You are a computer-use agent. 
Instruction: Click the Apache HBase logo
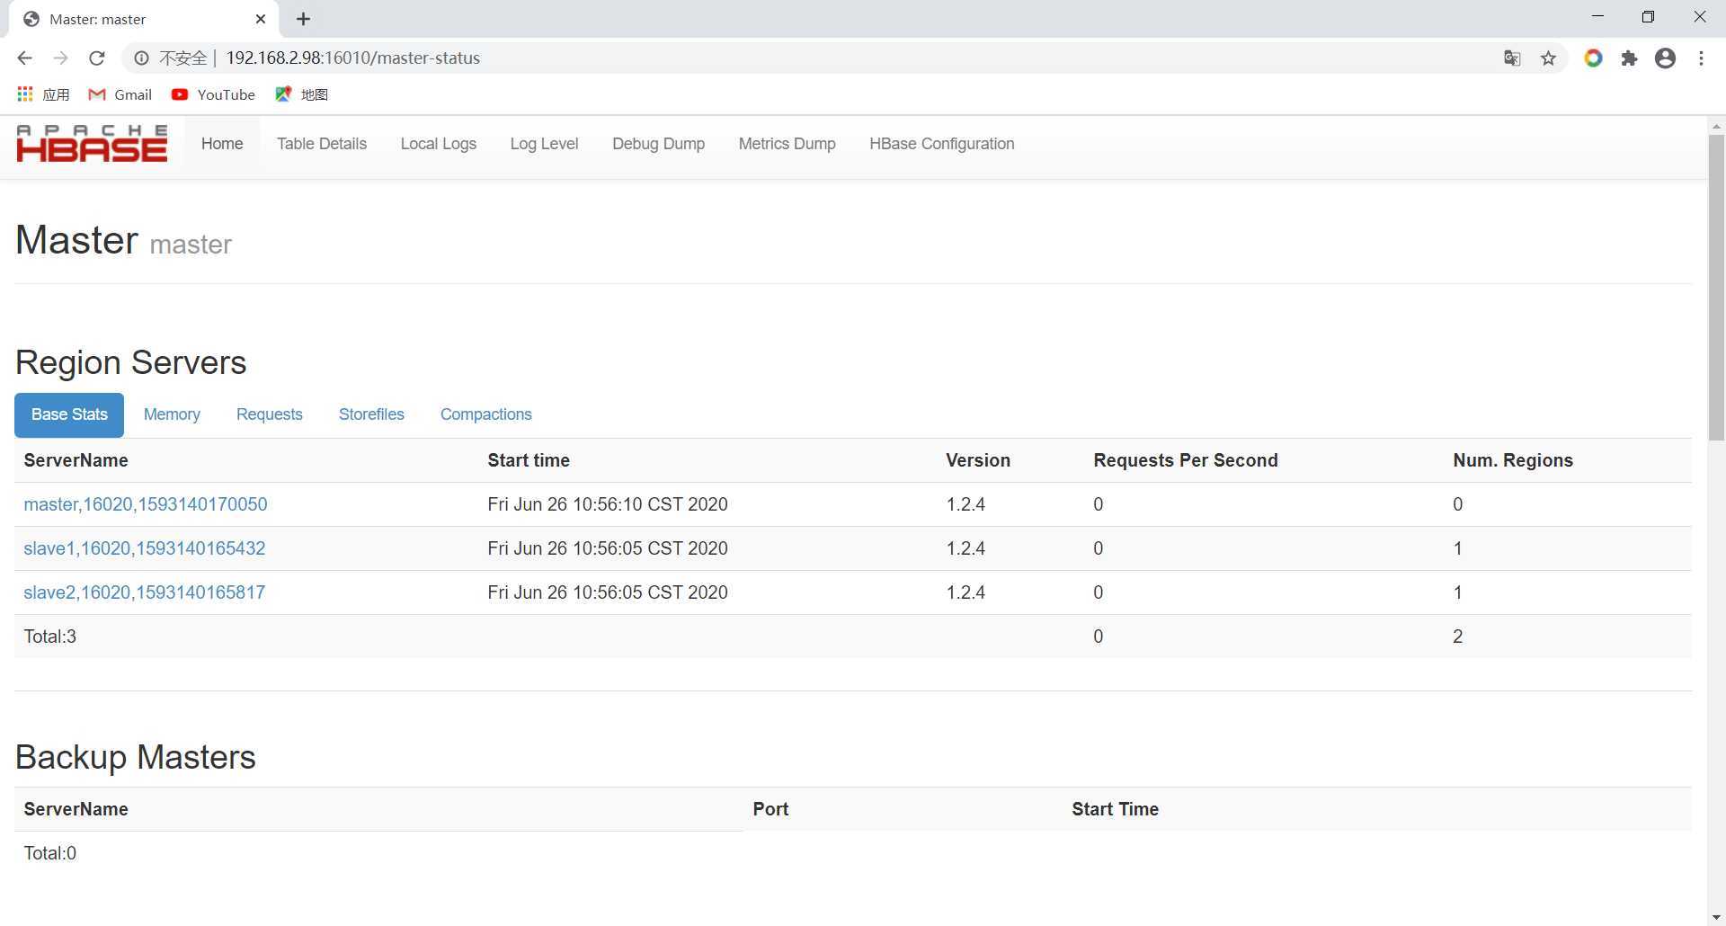92,144
